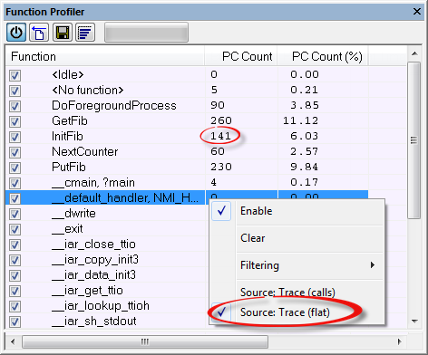This screenshot has height=355, width=428.
Task: Click the NextCounter percentage 2.57
Action: [x=305, y=151]
